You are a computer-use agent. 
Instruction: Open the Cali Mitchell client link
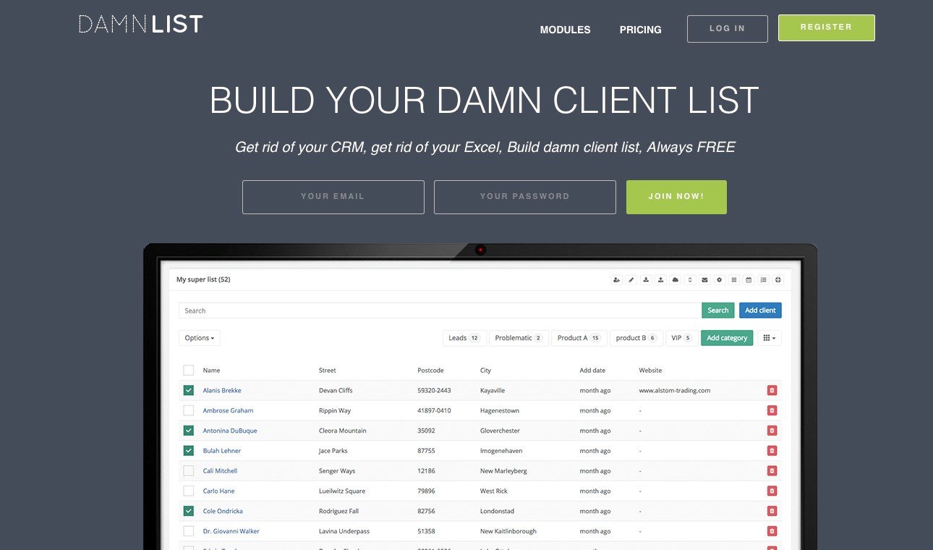click(x=220, y=470)
